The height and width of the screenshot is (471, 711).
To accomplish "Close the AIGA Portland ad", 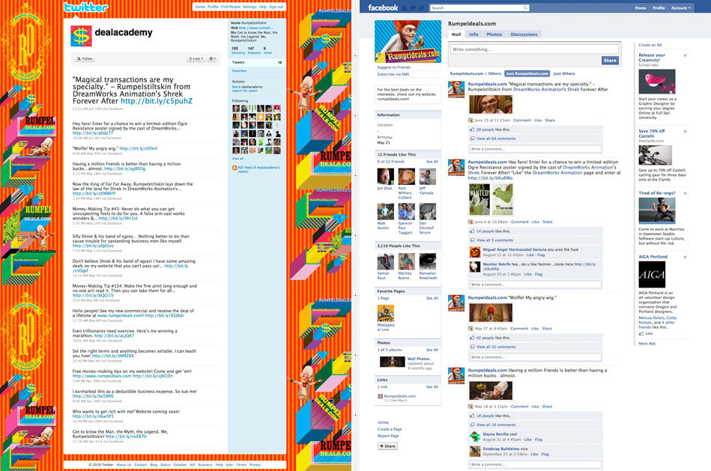I will pos(685,257).
